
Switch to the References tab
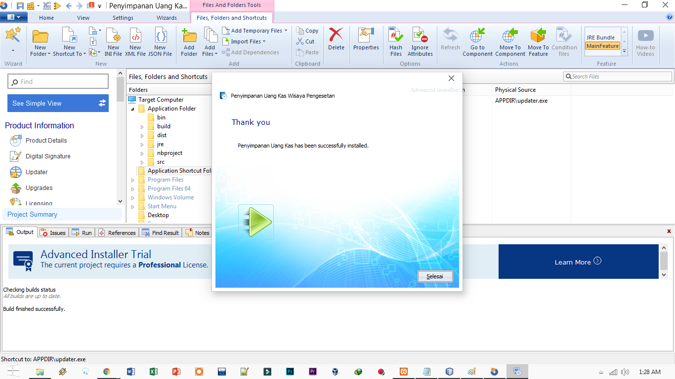(117, 232)
